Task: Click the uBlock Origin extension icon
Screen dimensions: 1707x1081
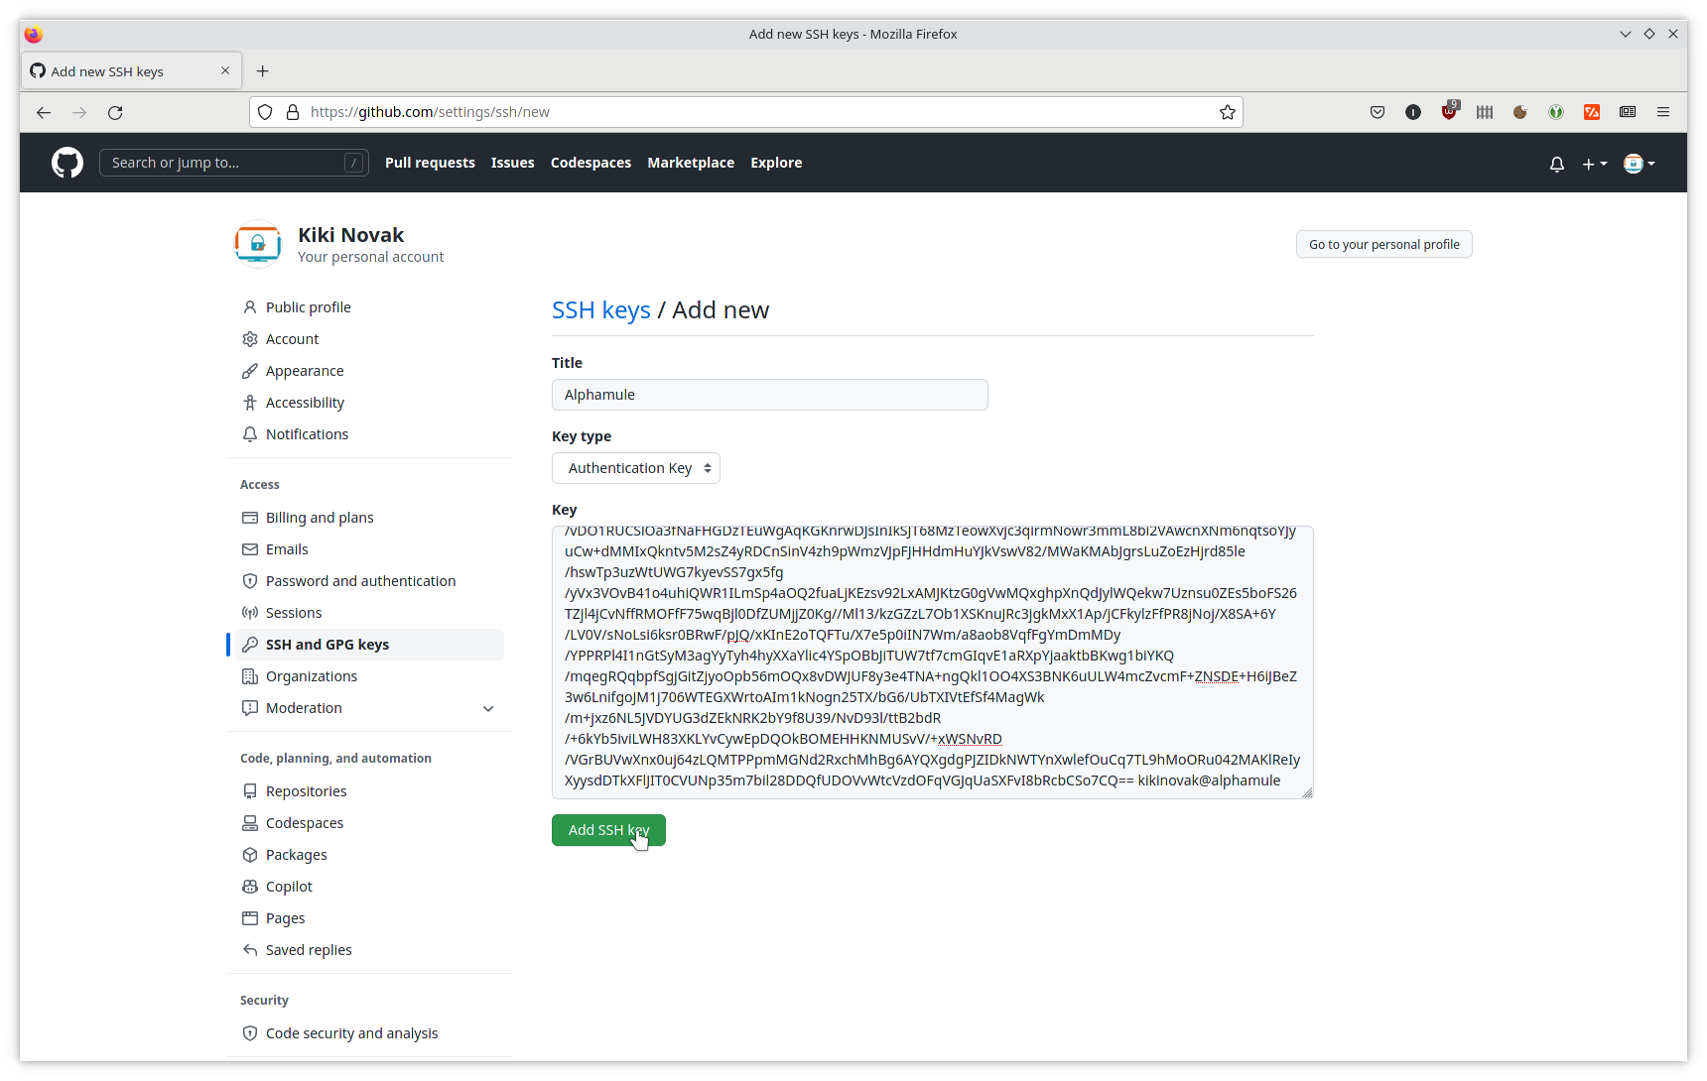Action: click(1449, 112)
